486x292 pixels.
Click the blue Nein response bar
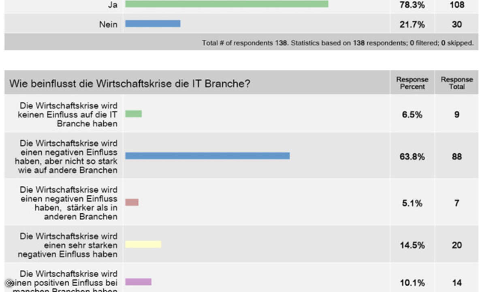(153, 24)
